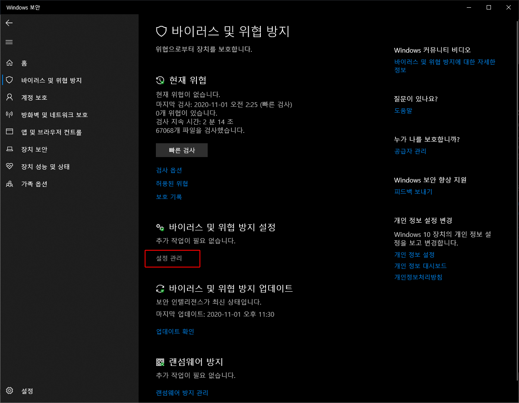The height and width of the screenshot is (403, 519).
Task: Click the 현재 위협 history icon
Action: (160, 80)
